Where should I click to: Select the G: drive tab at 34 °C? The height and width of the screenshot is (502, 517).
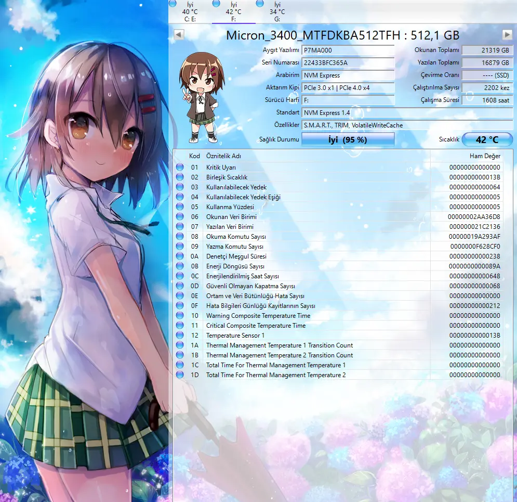tap(277, 11)
